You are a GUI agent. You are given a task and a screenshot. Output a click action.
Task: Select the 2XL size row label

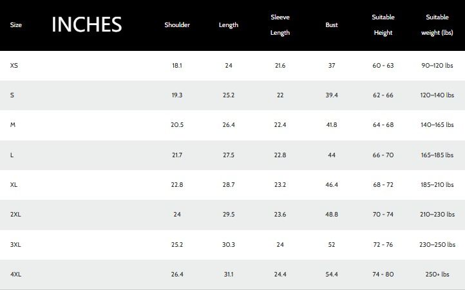tap(16, 215)
